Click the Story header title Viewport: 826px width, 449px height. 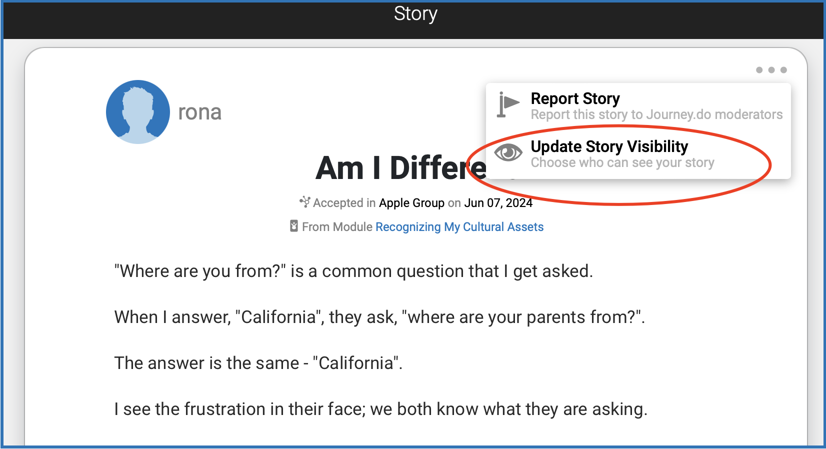tap(415, 14)
